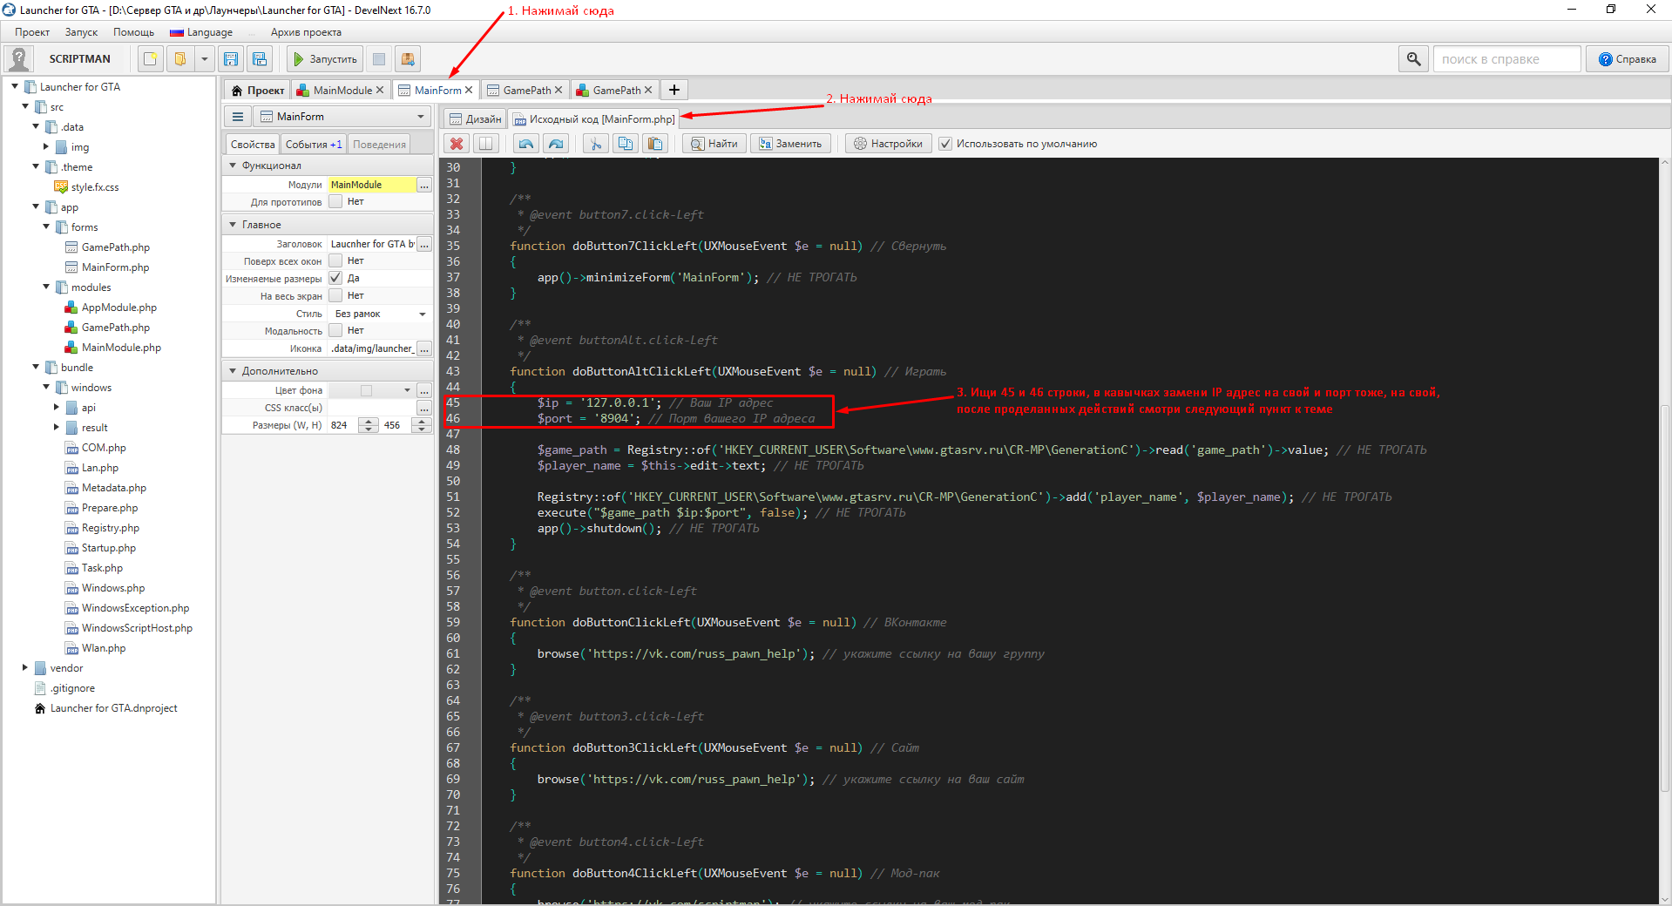Screen dimensions: 1672x906
Task: Toggle the 'На весь экран' checkbox
Action: click(335, 295)
